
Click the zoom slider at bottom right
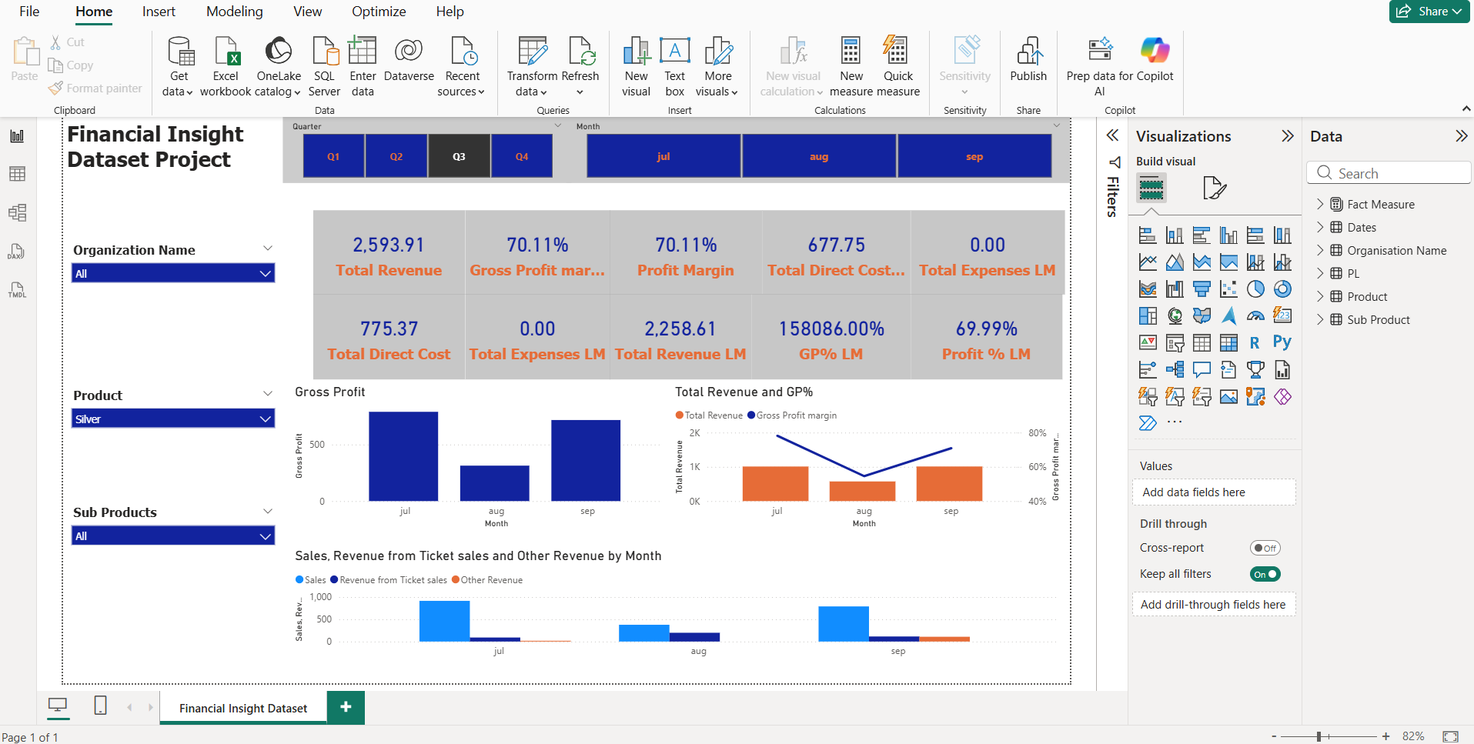click(x=1320, y=735)
